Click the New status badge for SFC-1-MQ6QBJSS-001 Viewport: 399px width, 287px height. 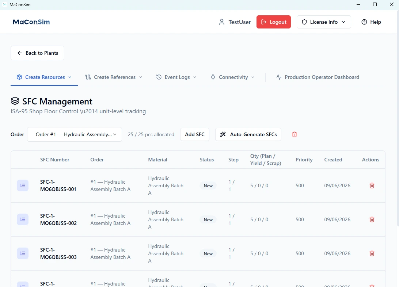(x=208, y=186)
